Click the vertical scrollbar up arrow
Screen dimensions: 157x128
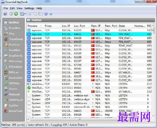tap(153, 26)
